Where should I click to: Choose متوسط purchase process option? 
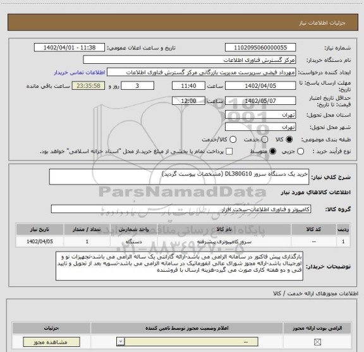pyautogui.click(x=272, y=152)
